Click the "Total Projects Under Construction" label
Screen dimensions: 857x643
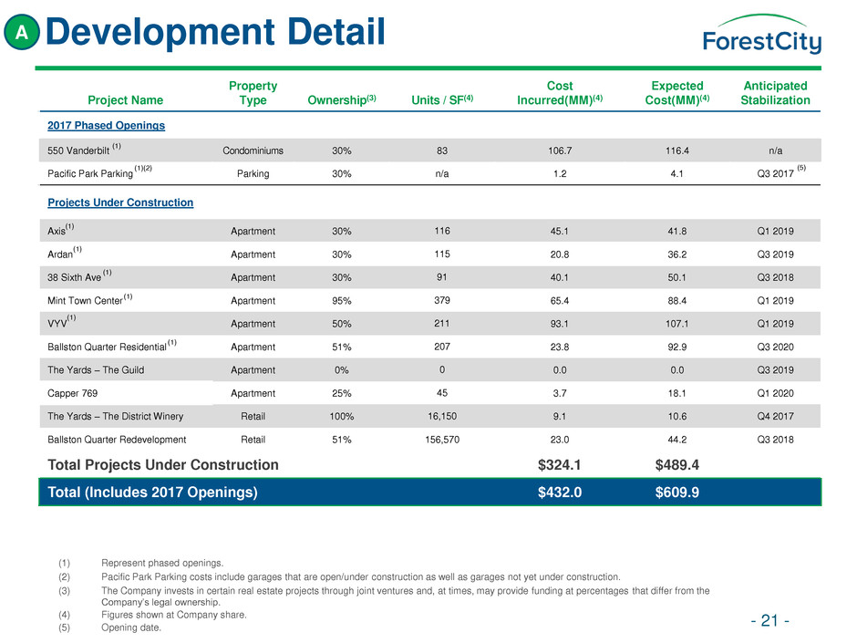pyautogui.click(x=163, y=465)
